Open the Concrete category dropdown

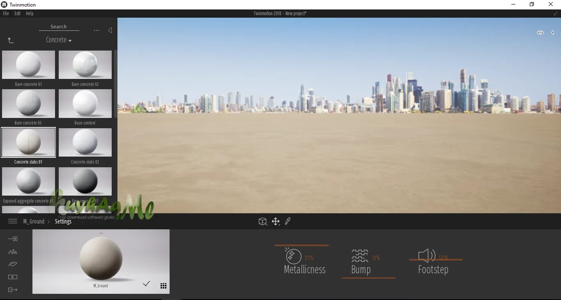(59, 40)
